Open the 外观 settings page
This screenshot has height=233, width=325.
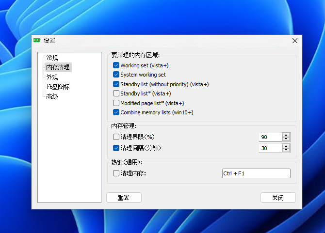click(52, 77)
